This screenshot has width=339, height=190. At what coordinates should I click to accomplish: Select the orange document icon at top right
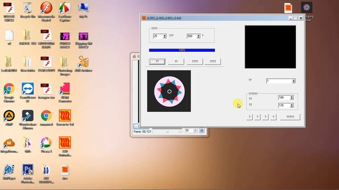[288, 8]
